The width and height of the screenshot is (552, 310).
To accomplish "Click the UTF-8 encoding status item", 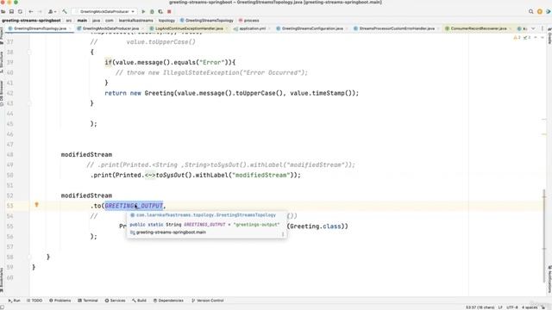I will [x=512, y=307].
